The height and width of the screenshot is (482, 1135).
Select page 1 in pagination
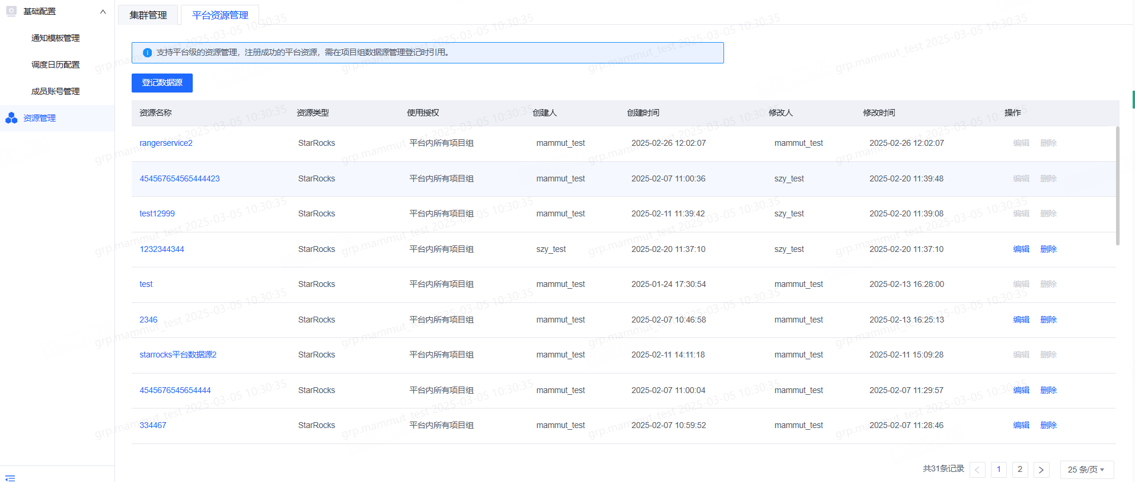(x=999, y=470)
